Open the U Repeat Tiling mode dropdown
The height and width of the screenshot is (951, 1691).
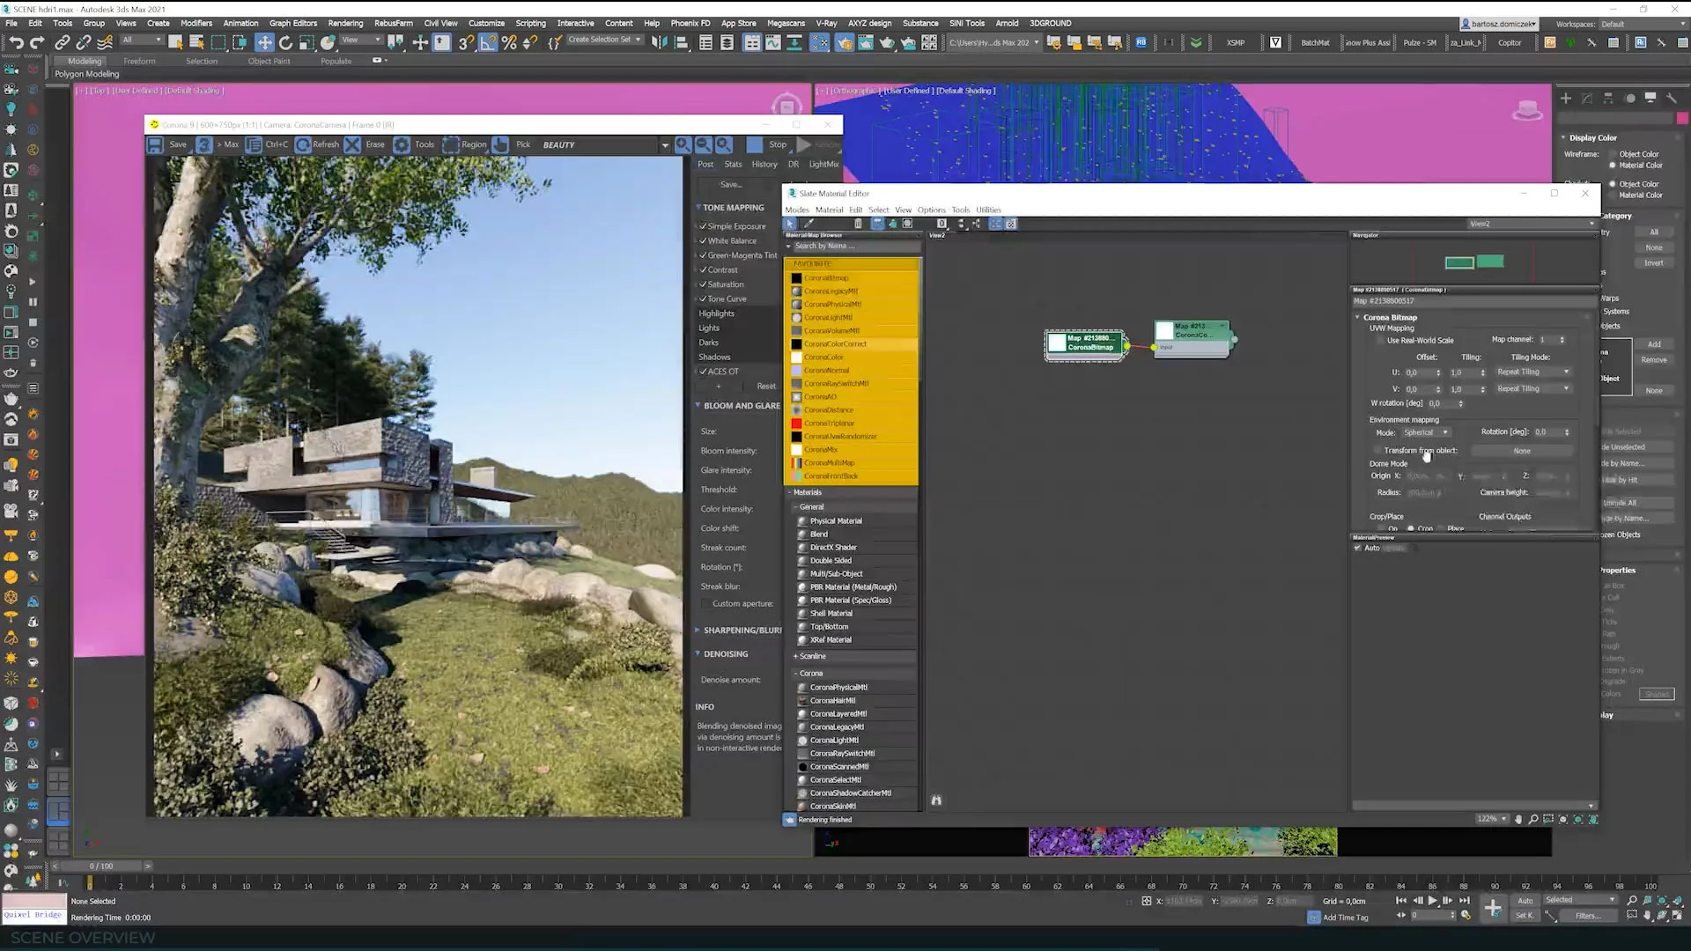point(1532,372)
